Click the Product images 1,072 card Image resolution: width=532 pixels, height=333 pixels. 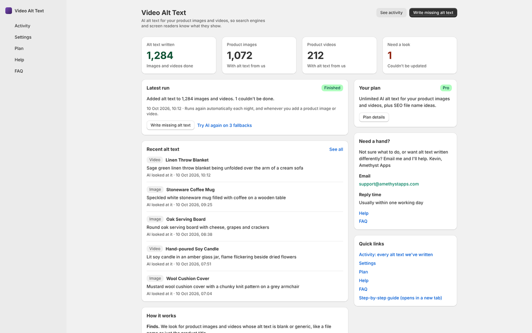click(x=259, y=55)
